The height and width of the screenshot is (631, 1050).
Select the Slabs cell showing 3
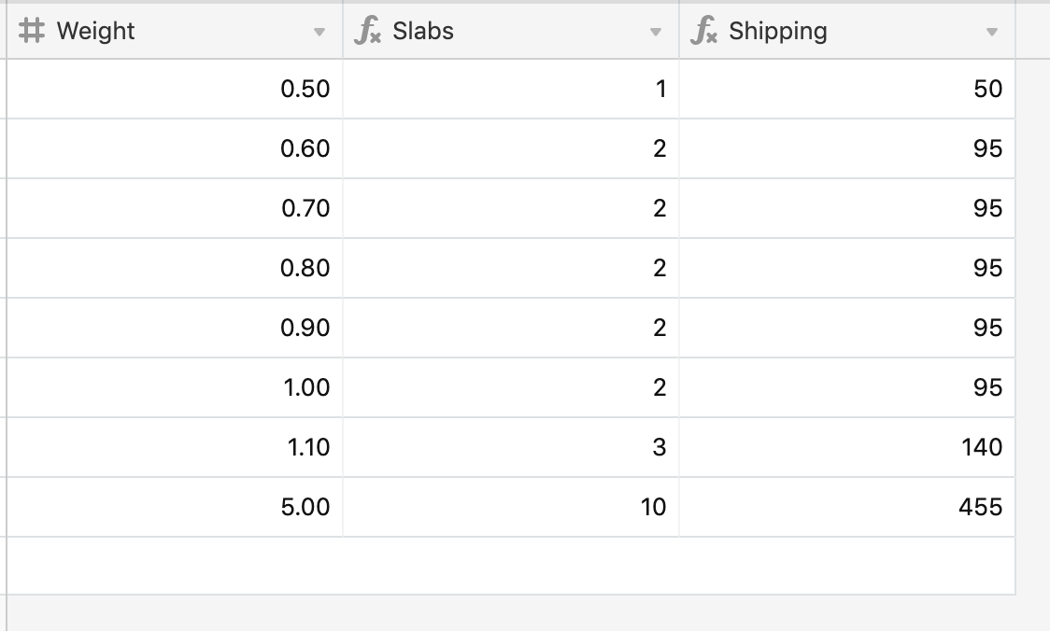click(x=511, y=448)
